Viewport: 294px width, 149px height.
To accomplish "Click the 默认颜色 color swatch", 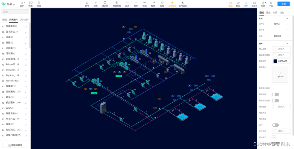I will 275,49.
